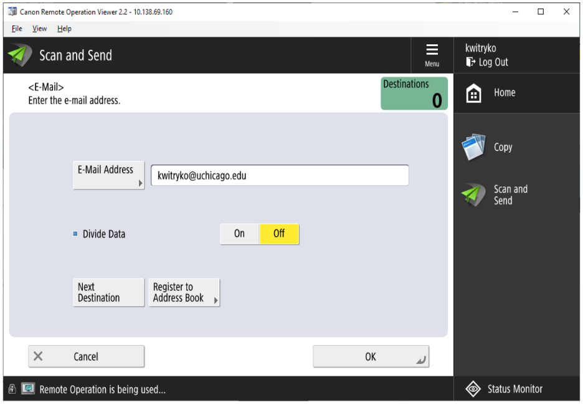Open the Help menu
This screenshot has width=583, height=405.
point(64,29)
